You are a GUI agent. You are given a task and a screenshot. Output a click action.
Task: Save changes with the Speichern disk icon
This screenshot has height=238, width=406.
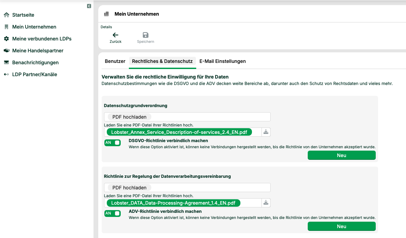146,35
